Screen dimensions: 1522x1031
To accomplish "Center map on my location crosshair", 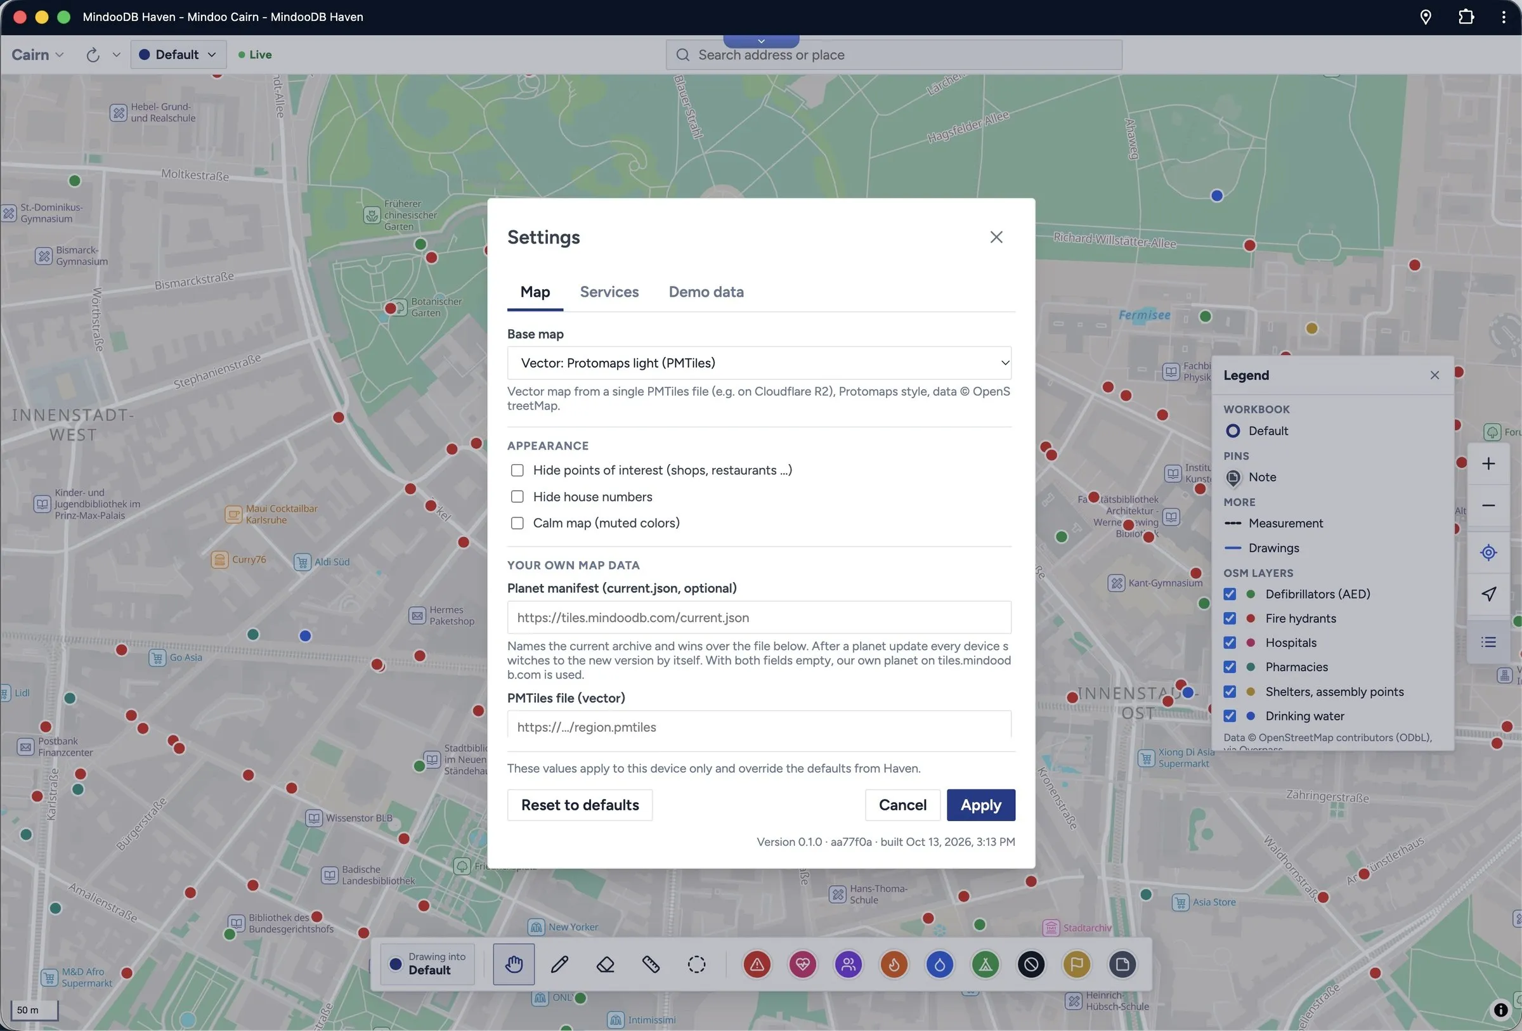I will 1488,552.
